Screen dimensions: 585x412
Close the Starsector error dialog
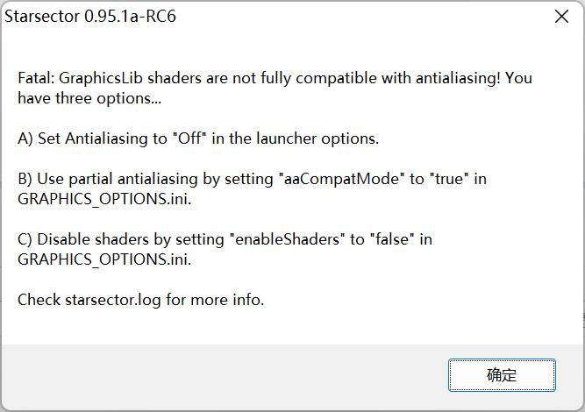click(x=560, y=17)
